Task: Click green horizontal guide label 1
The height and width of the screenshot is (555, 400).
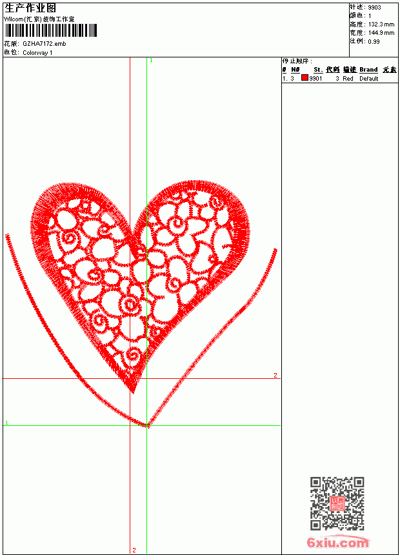Action: 6,423
